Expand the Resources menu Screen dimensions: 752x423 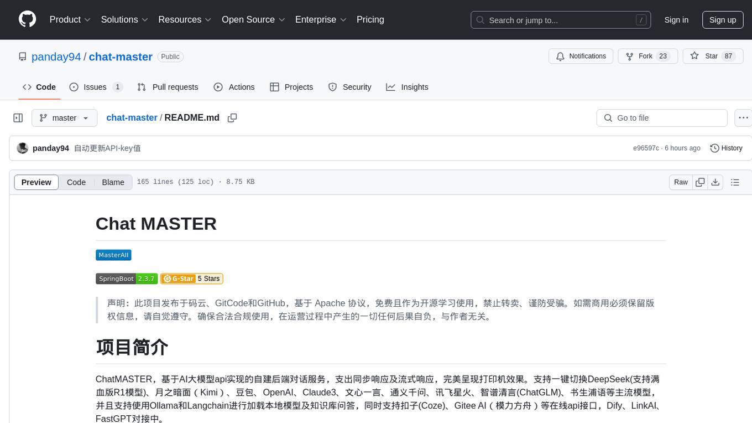point(185,19)
